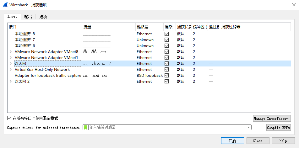Open Manage Interfaces dialog
The width and height of the screenshot is (299, 148).
tap(272, 119)
